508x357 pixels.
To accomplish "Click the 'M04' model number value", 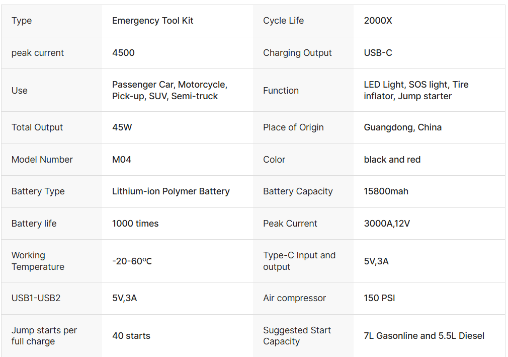I will pos(122,160).
